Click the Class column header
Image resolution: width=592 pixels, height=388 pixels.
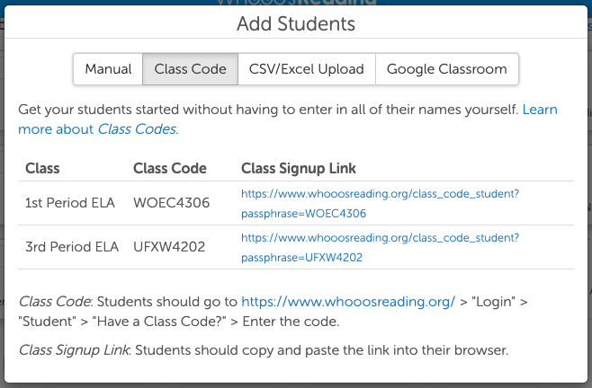42,168
